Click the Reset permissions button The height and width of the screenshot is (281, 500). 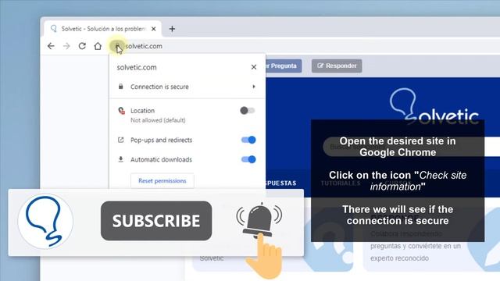pos(162,180)
